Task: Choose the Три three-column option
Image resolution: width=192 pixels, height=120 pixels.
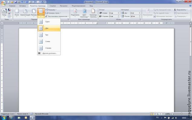Action: click(49, 35)
